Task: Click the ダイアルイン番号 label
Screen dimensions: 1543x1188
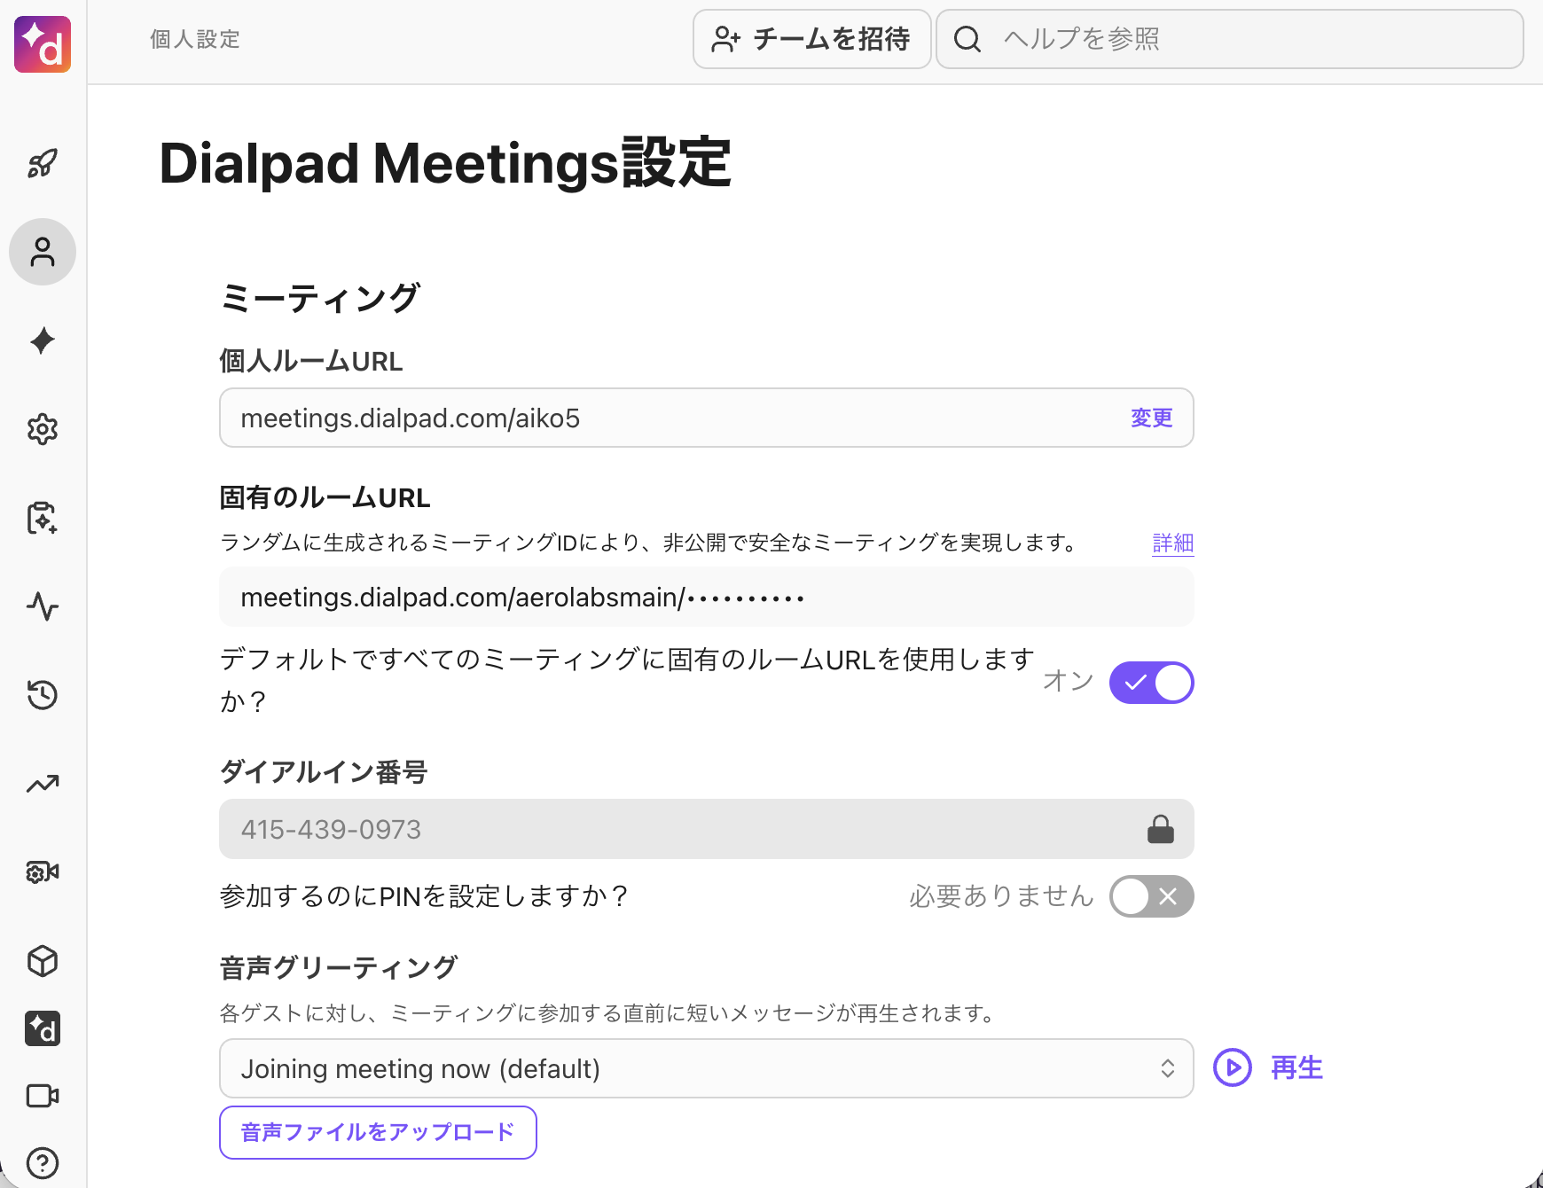Action: pyautogui.click(x=324, y=771)
